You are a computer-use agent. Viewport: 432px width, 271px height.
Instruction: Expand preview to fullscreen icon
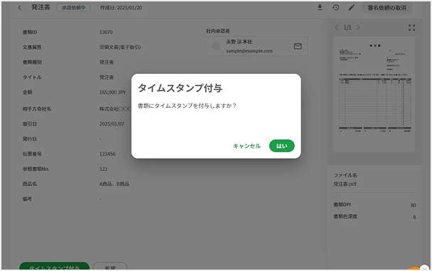click(411, 28)
